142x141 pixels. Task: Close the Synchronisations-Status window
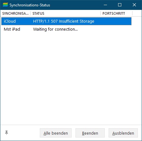134,5
